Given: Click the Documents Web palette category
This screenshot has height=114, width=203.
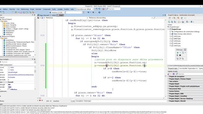Looking at the screenshot, I should pyautogui.click(x=175, y=89).
